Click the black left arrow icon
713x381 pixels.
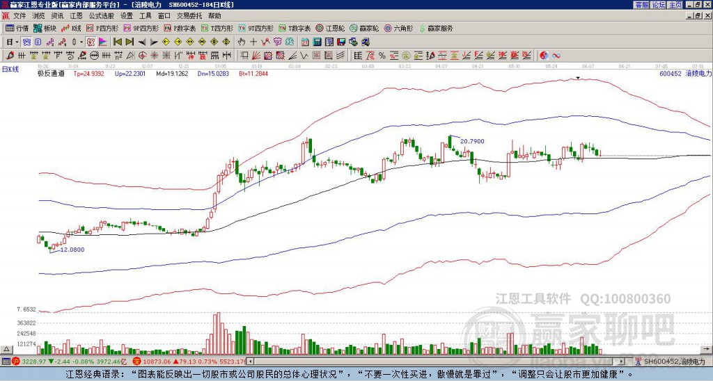[142, 42]
